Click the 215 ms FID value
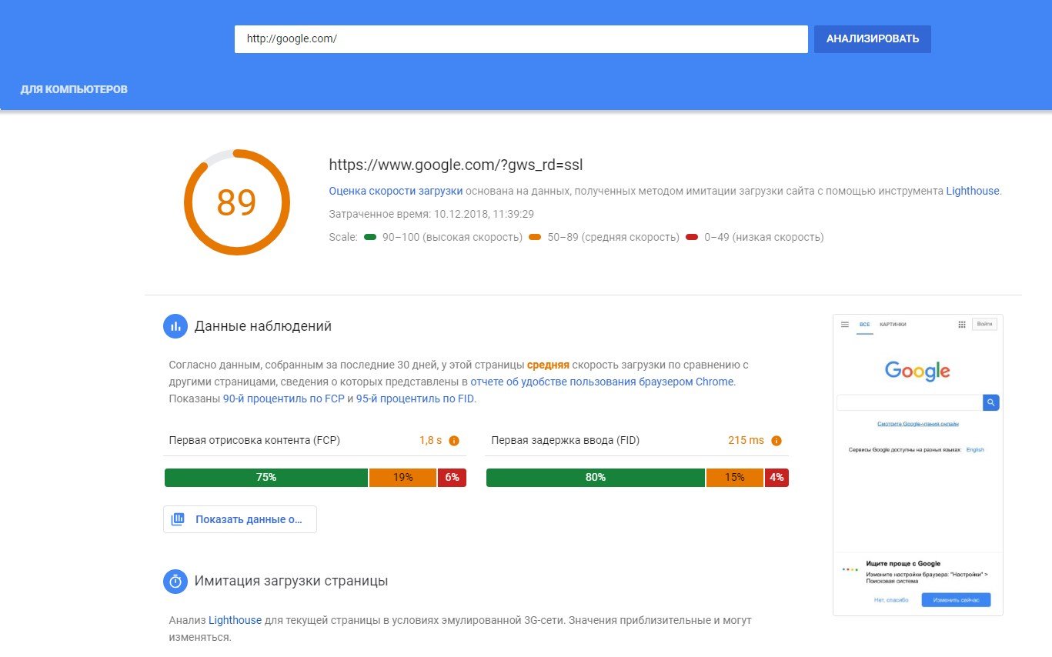This screenshot has height=657, width=1052. click(x=746, y=441)
